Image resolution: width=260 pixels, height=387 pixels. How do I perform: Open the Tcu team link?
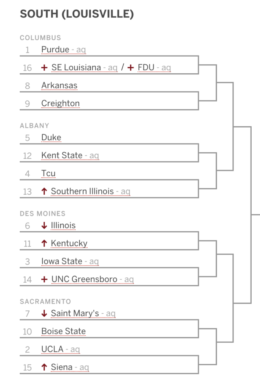[x=48, y=173]
